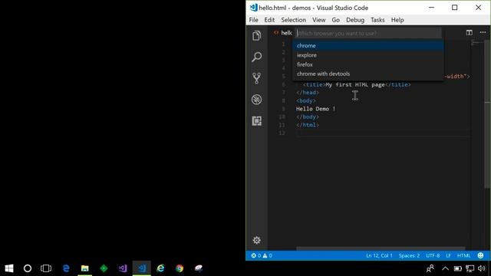This screenshot has width=491, height=276.
Task: Open the network icon in tray
Action: click(x=470, y=268)
